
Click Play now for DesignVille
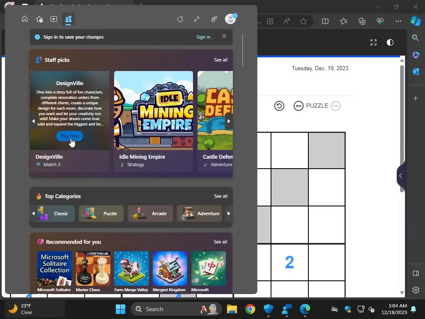[70, 136]
